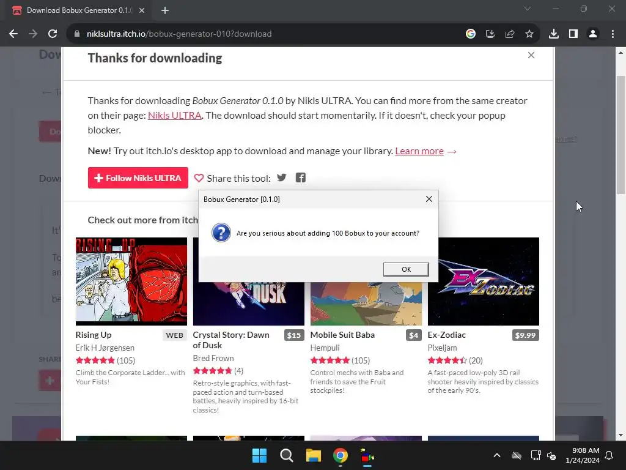Bookmark this tab with star icon
Viewport: 626px width, 470px height.
click(529, 34)
